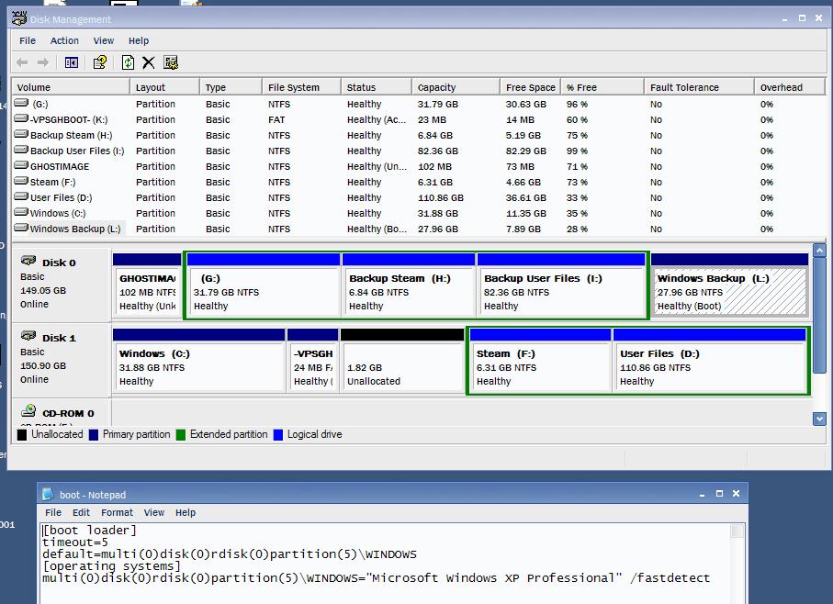Open the Edit menu in Notepad
Image resolution: width=833 pixels, height=604 pixels.
pyautogui.click(x=81, y=512)
